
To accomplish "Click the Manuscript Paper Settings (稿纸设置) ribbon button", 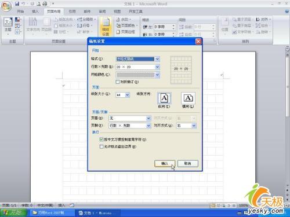I will 106,27.
